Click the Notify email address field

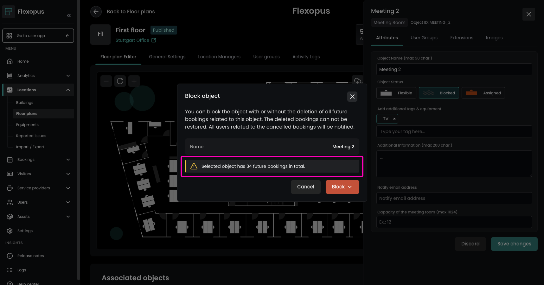pos(454,198)
